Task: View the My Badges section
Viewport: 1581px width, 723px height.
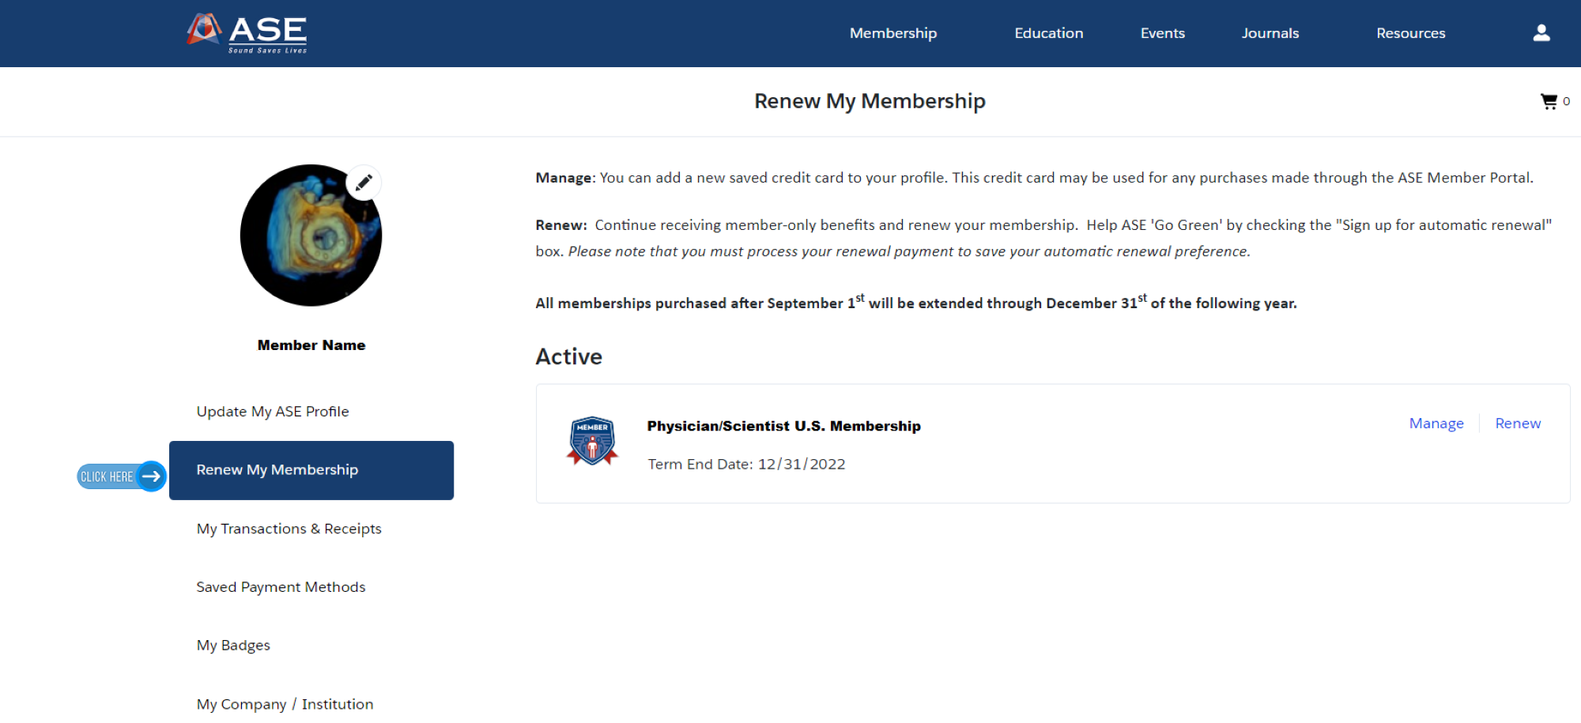Action: click(x=233, y=646)
